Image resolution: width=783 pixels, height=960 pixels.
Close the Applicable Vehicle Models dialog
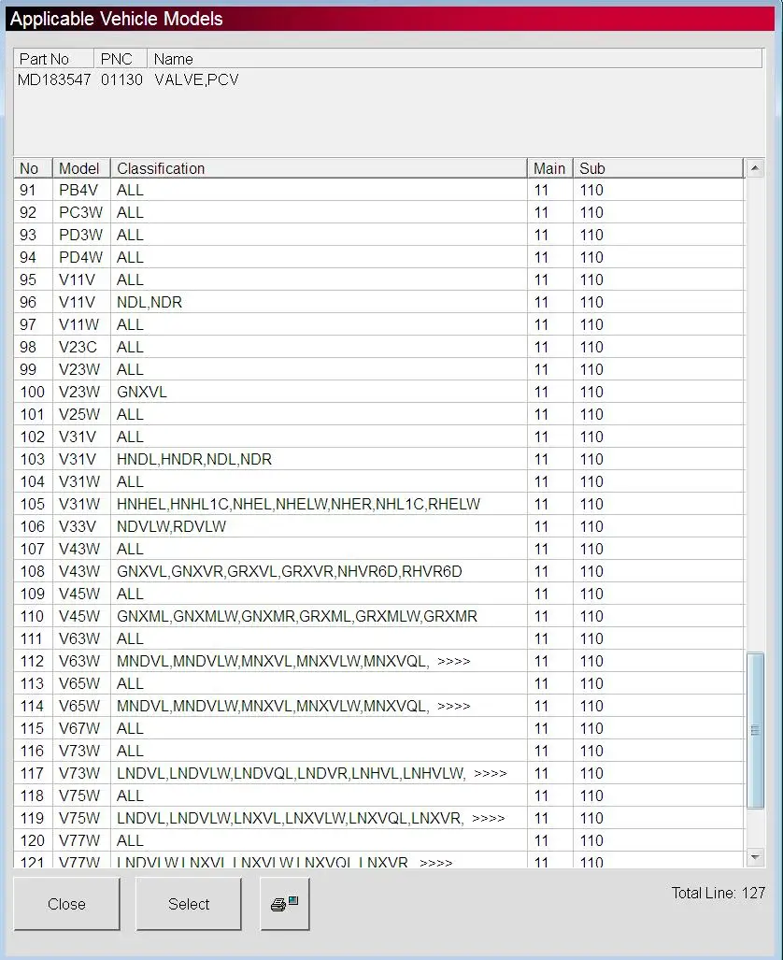coord(66,904)
